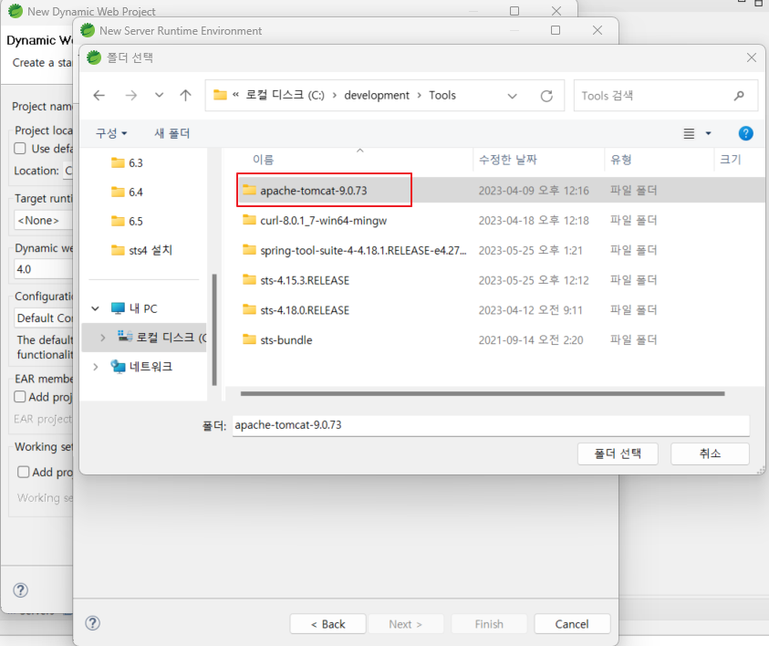Viewport: 769px width, 646px height.
Task: Click development in the breadcrumb path
Action: (376, 96)
